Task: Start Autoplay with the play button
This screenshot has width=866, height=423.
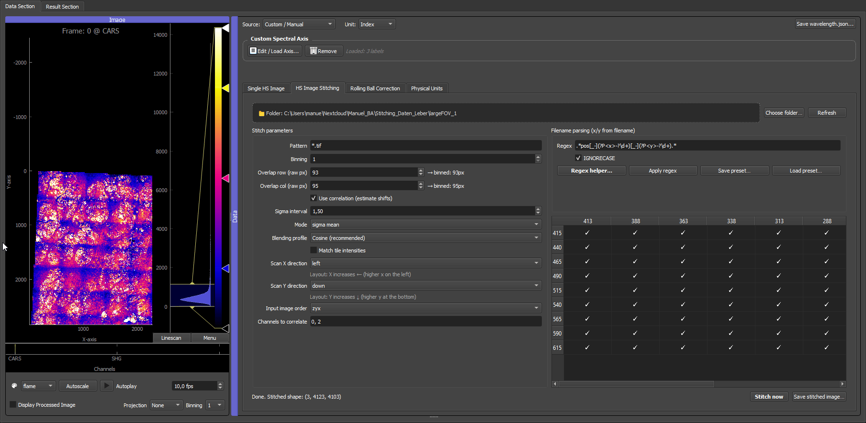Action: coord(106,386)
